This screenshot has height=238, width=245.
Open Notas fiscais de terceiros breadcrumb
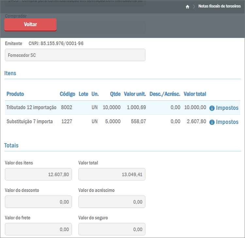(219, 7)
